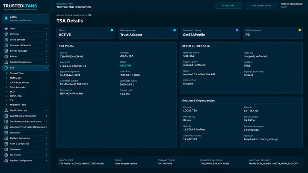Image resolution: width=308 pixels, height=173 pixels.
Task: Open the Platform Administrator profile
Action: [291, 5]
